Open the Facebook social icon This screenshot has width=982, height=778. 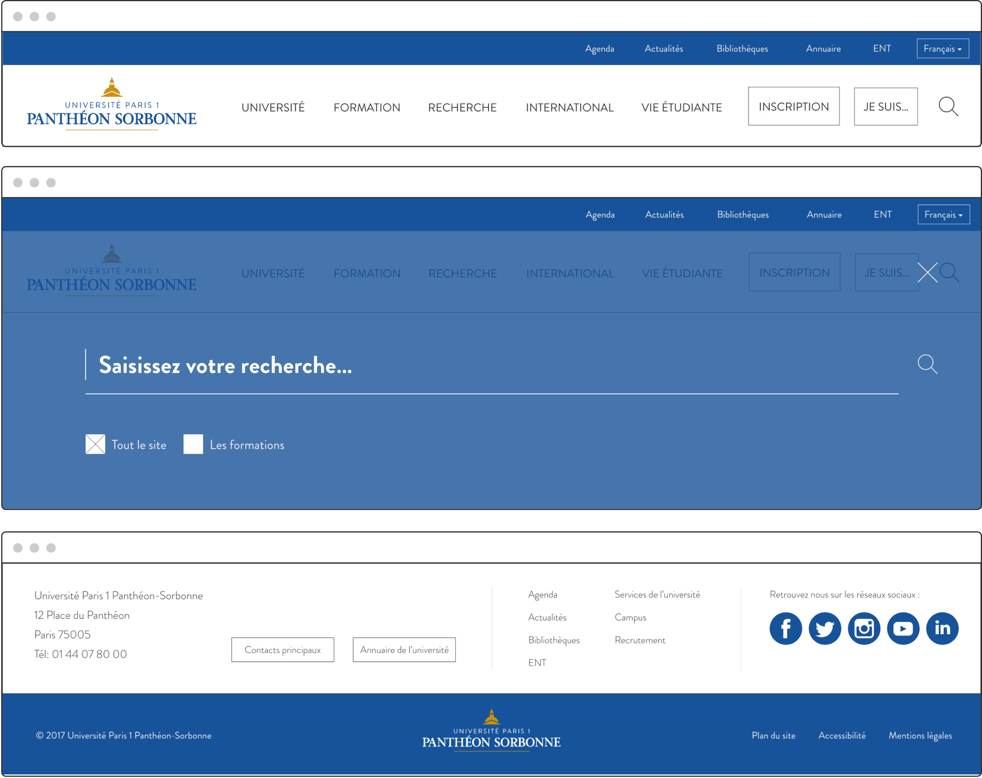(x=786, y=629)
